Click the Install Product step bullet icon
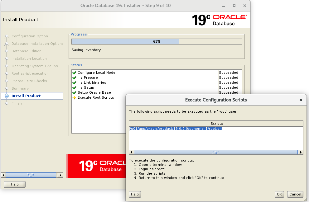This screenshot has width=309, height=202. coord(7,96)
